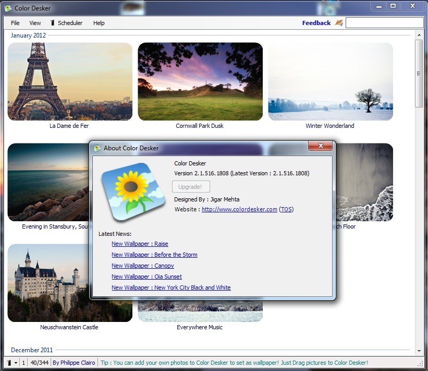Open the New Wallpaper : Before the Storm link
Viewport: 428px width, 371px height.
154,255
